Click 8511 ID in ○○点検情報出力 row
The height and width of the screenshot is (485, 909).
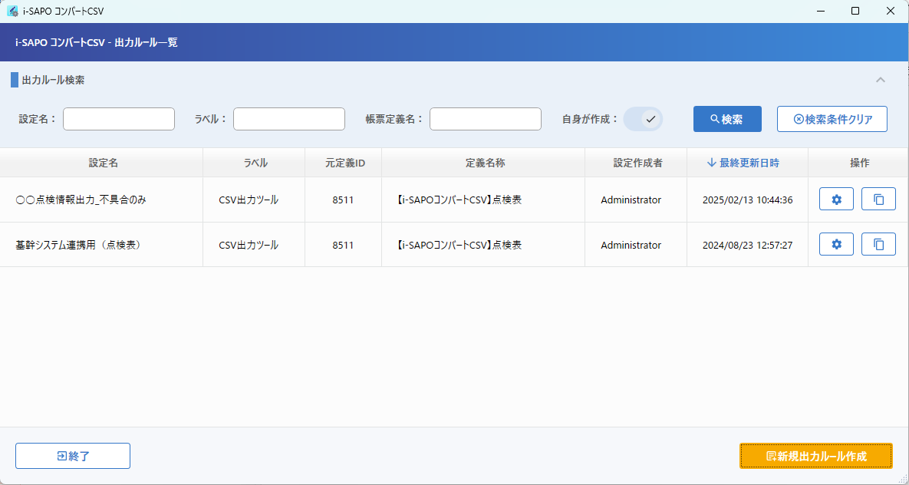click(x=343, y=200)
